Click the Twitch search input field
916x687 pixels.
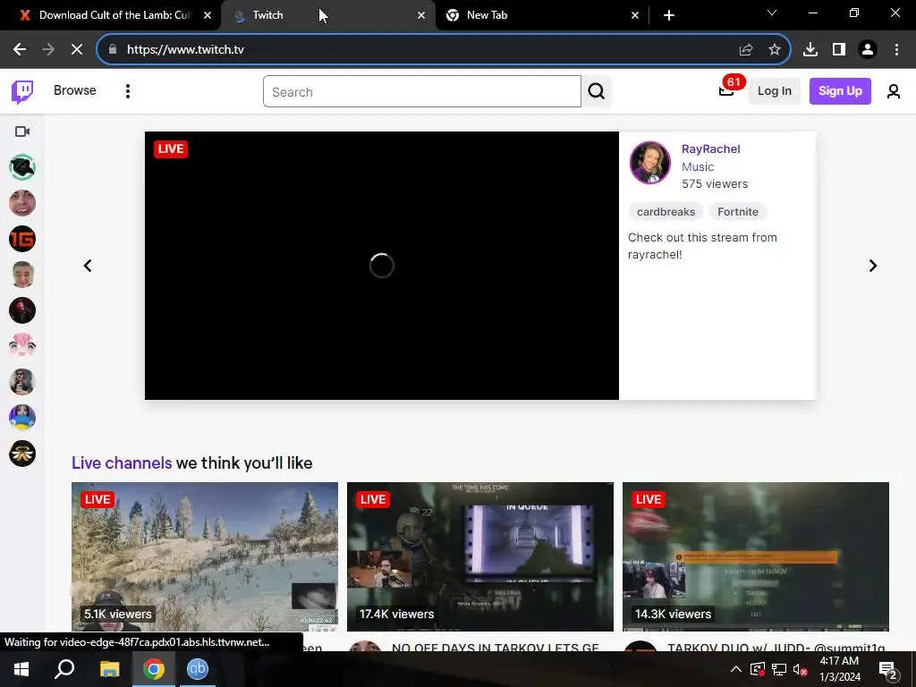[422, 92]
